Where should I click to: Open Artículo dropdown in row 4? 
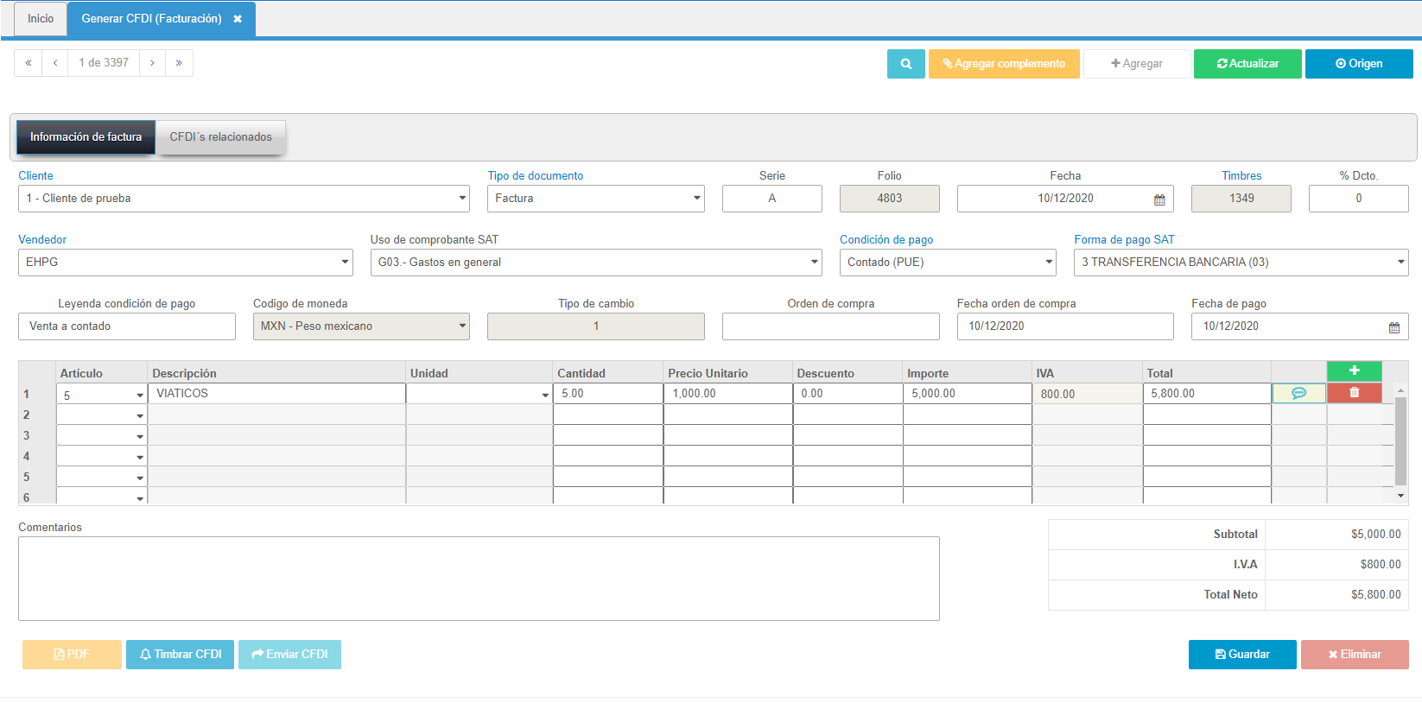point(140,457)
